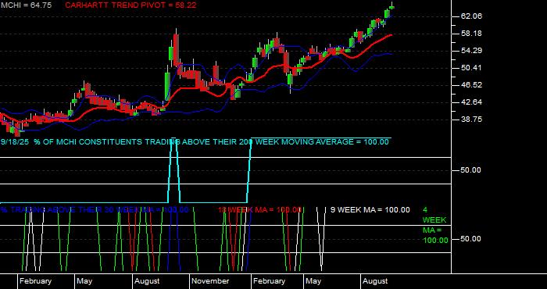547x289 pixels.
Task: Click the 13 WEEK MA = 100.00 label
Action: [259, 210]
